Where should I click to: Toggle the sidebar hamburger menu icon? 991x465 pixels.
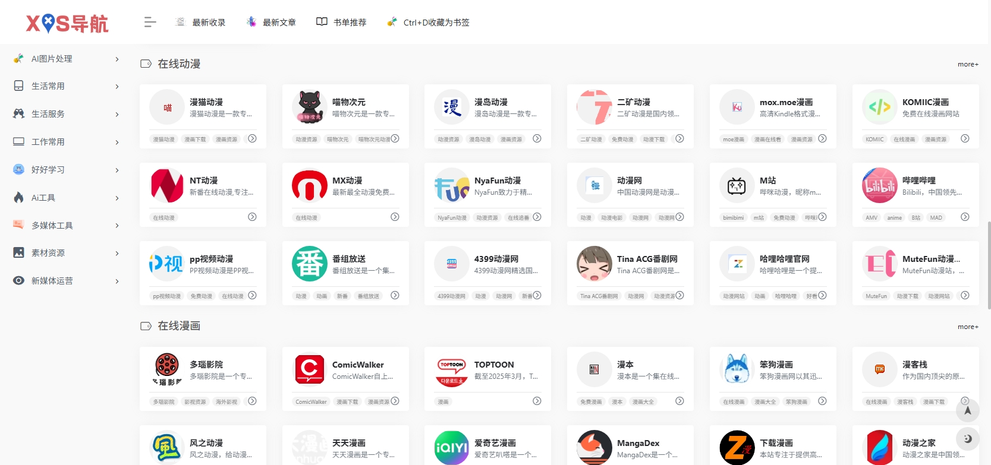pyautogui.click(x=150, y=22)
